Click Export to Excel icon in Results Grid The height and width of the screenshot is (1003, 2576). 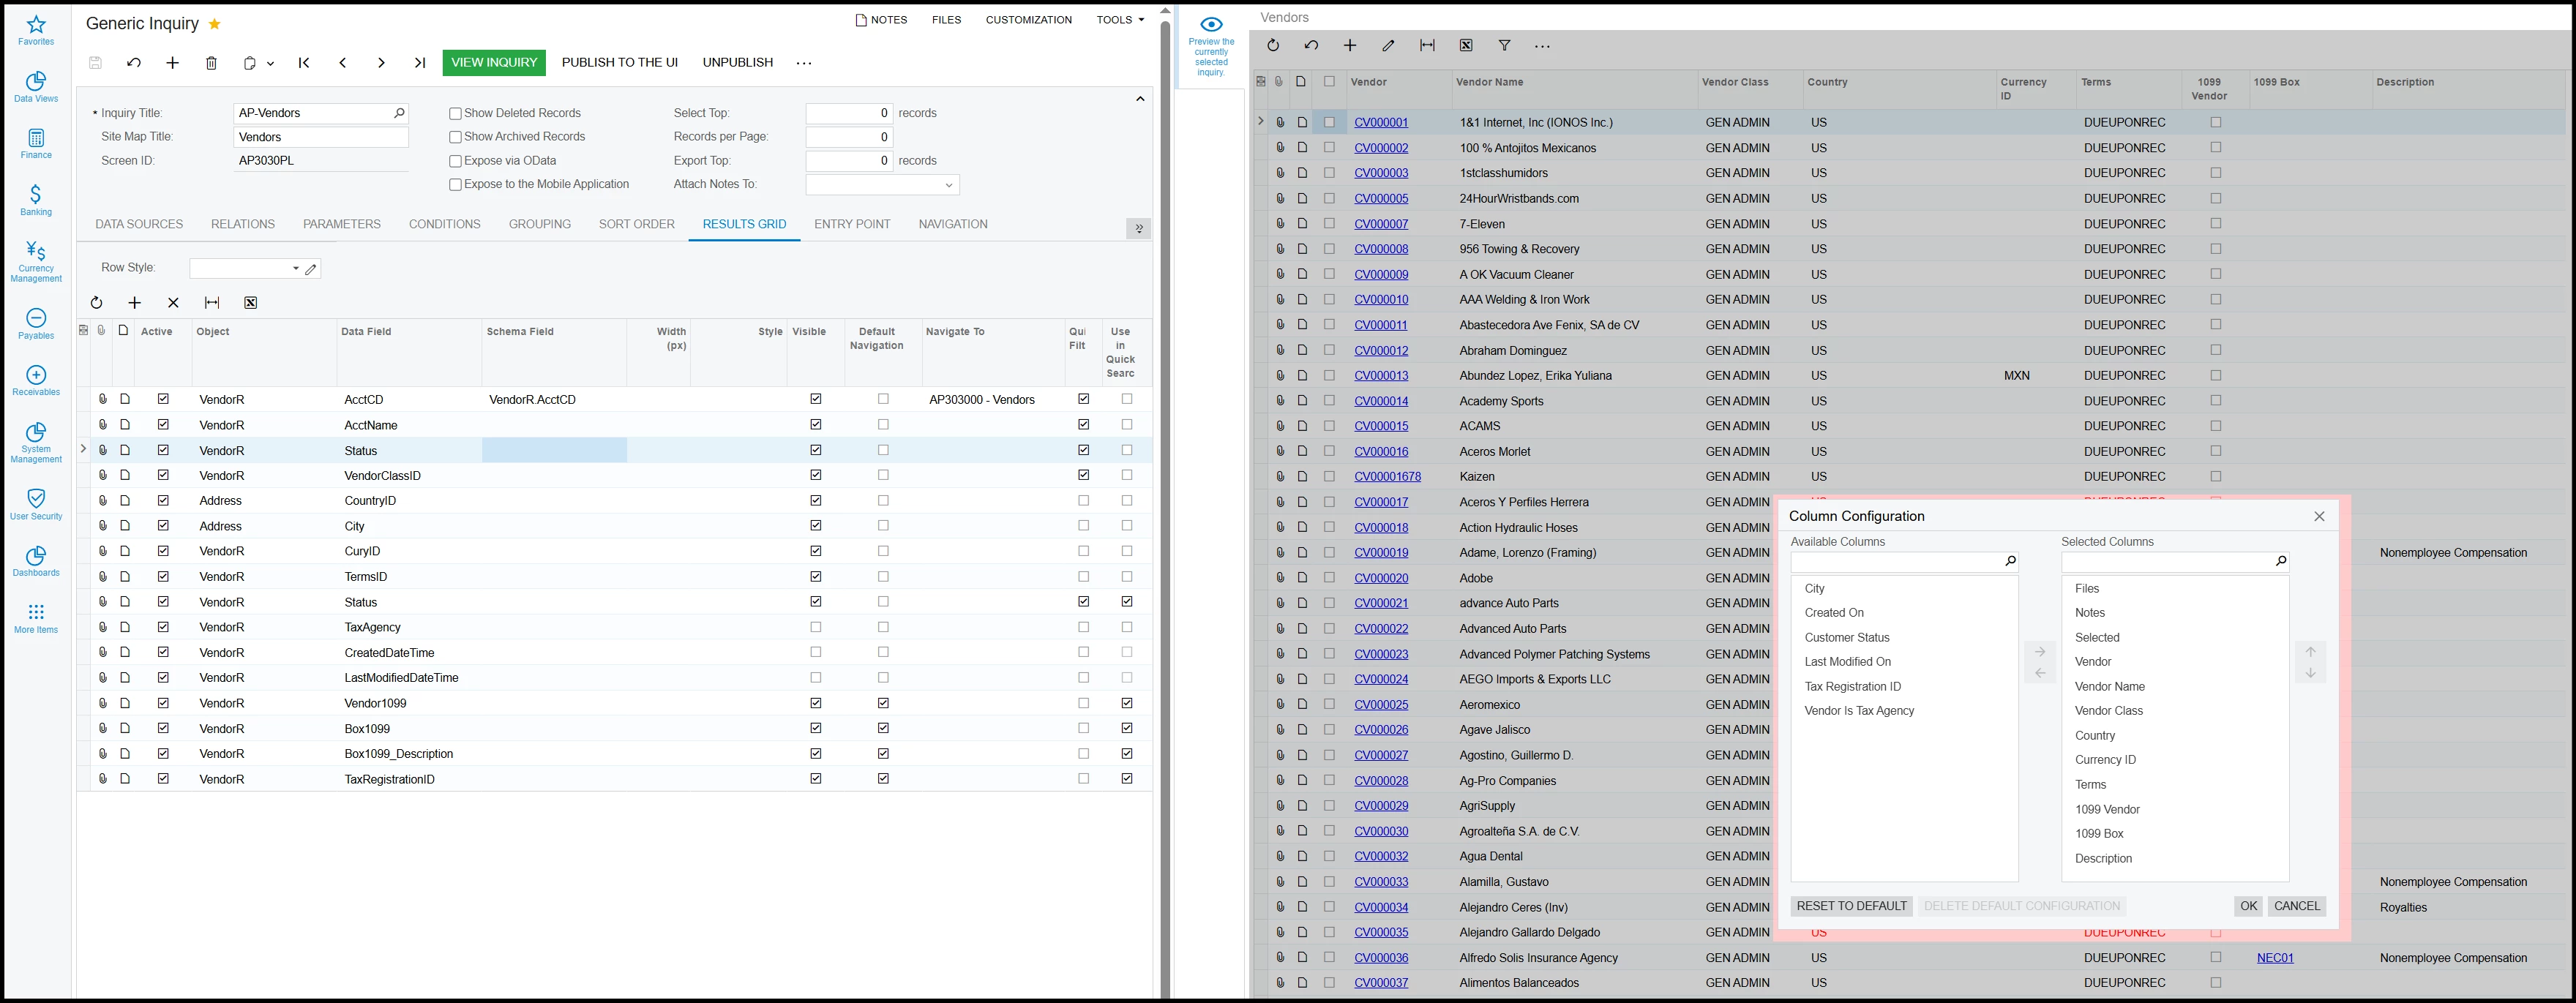[250, 303]
